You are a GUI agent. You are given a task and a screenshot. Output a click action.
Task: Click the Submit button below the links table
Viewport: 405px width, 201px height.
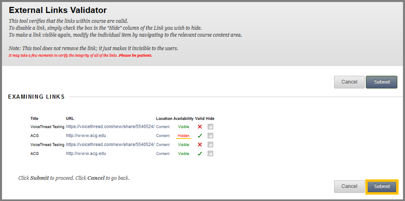[x=382, y=186]
